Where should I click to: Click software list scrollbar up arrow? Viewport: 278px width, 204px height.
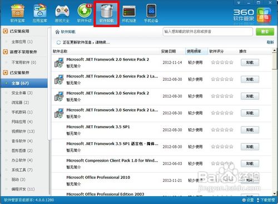click(275, 51)
